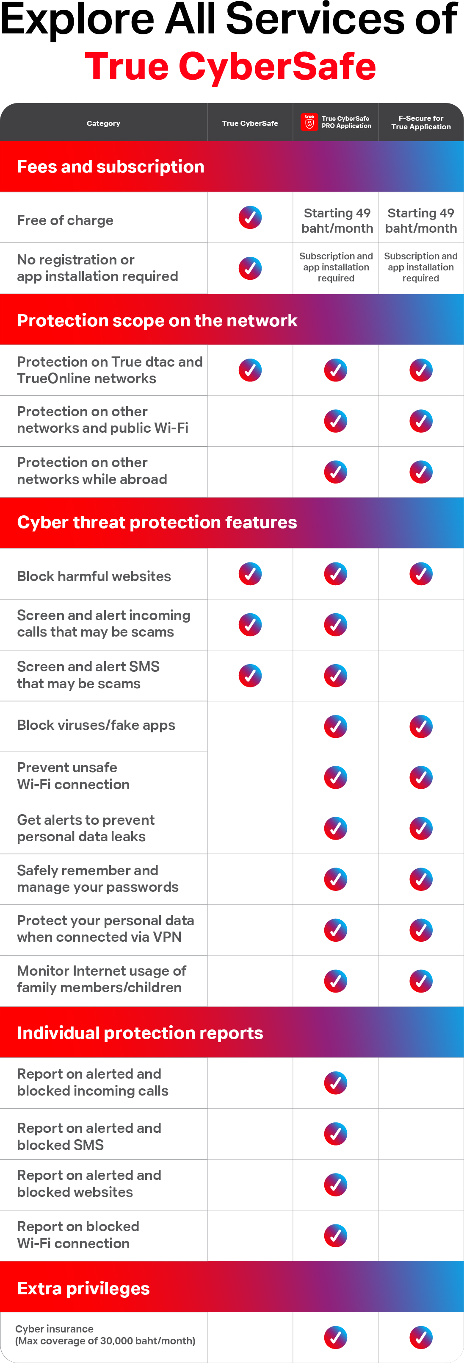
Task: Click the Individual protection reports section header
Action: (x=140, y=1032)
